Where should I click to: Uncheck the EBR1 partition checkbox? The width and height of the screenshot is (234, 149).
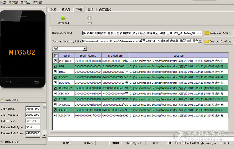point(55,72)
